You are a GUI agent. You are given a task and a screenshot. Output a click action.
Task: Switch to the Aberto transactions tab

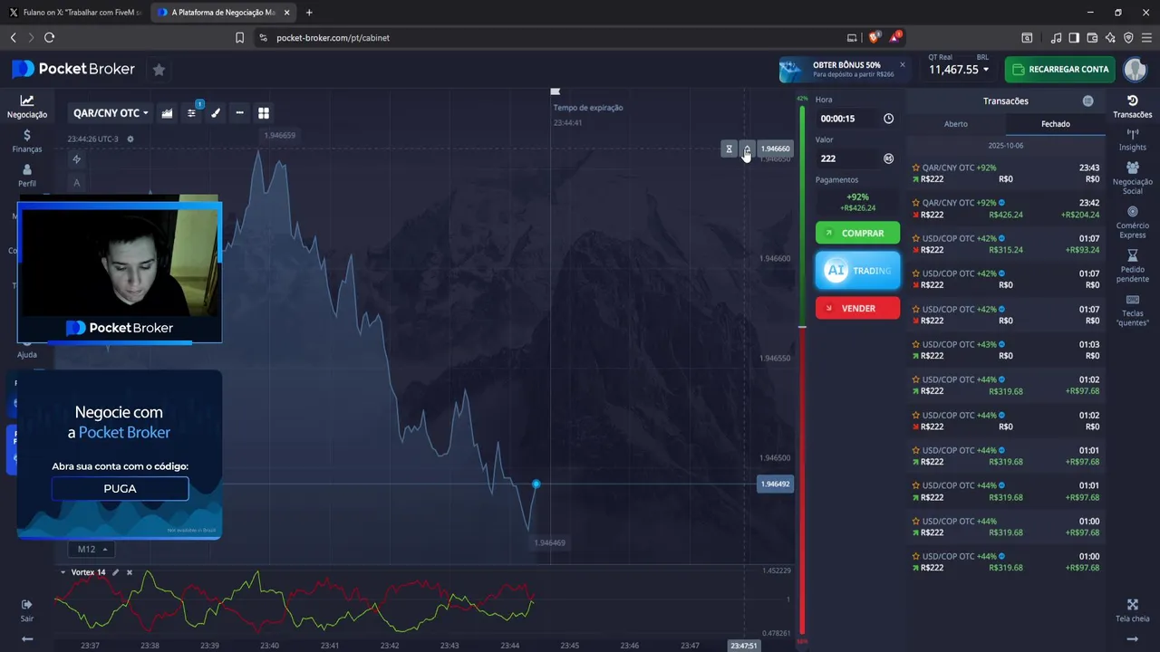pyautogui.click(x=956, y=124)
